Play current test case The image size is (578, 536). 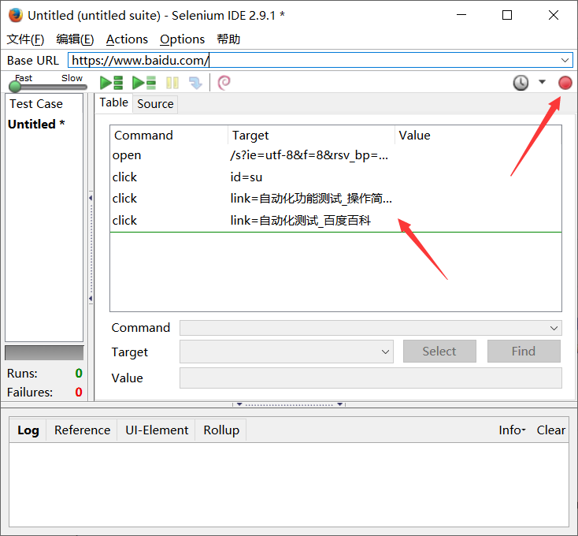[144, 83]
